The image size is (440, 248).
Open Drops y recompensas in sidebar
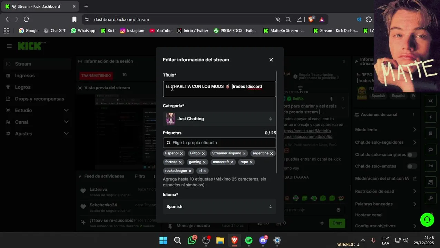coord(37,99)
